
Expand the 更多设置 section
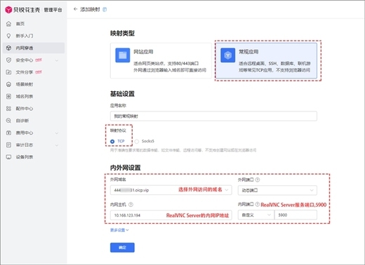coord(119,230)
